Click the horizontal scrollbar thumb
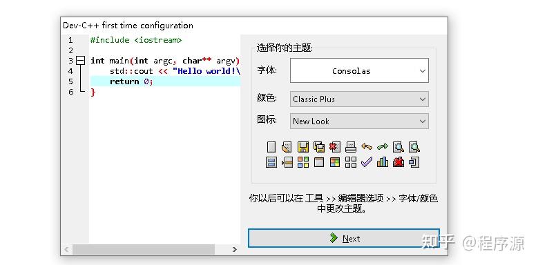Screen dimensions: 538x265 click(x=144, y=249)
